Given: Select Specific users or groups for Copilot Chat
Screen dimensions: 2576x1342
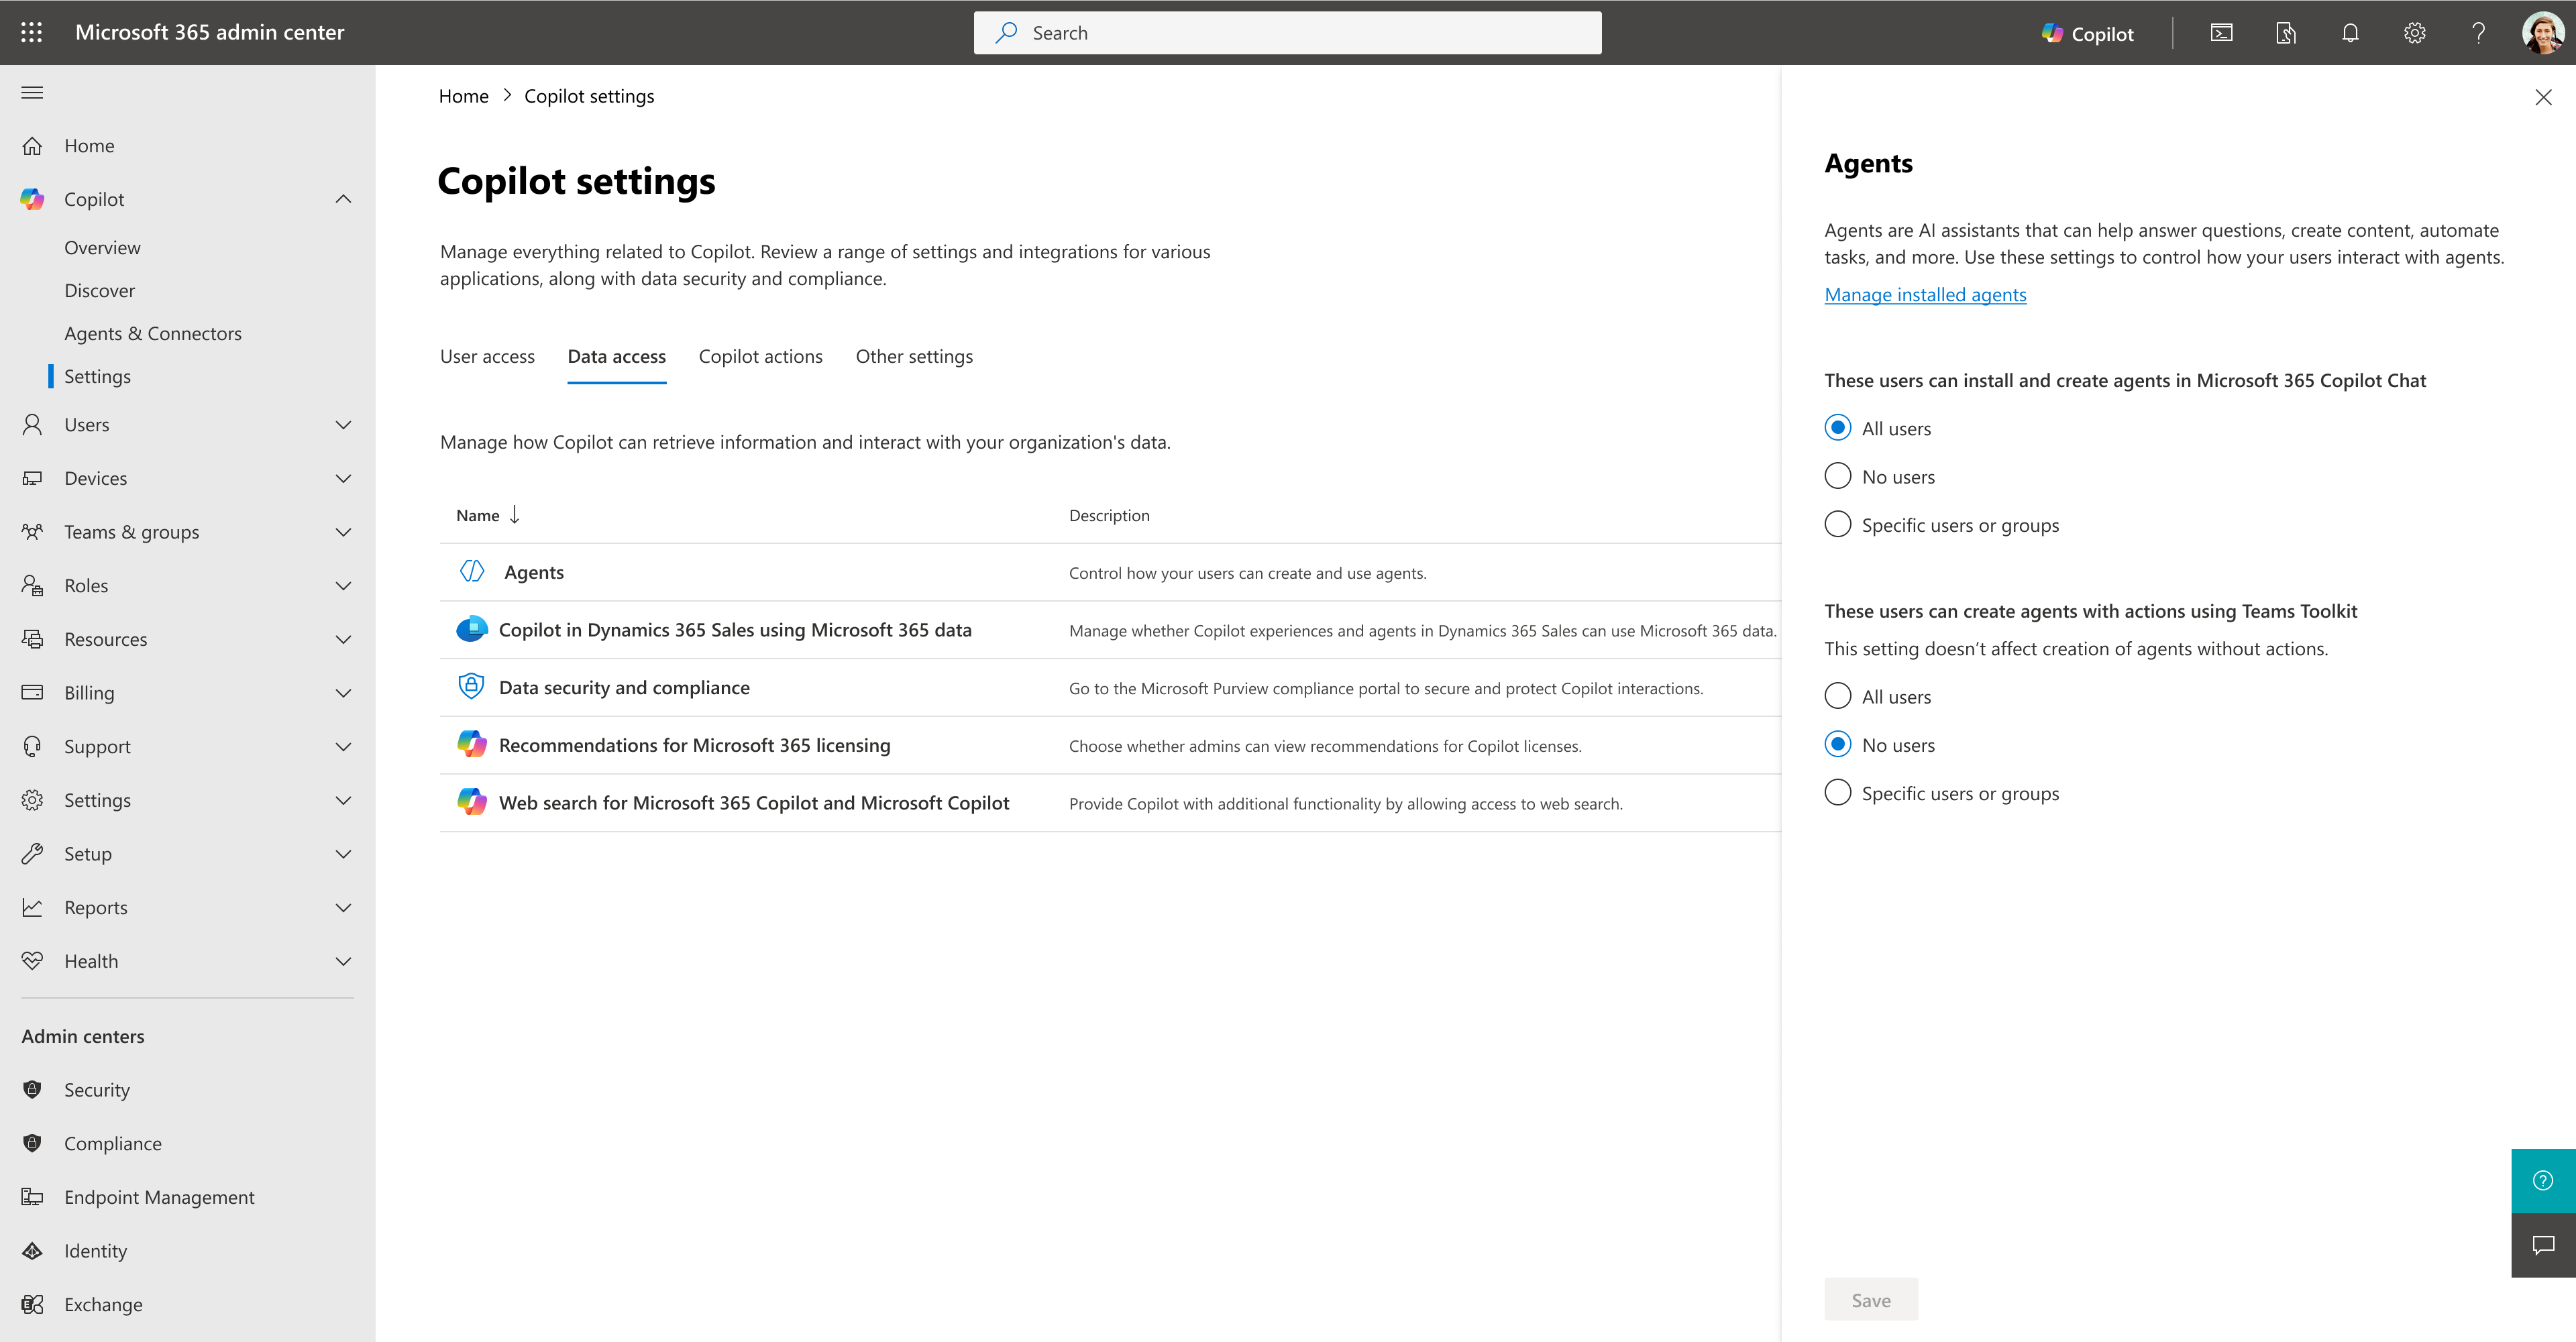Looking at the screenshot, I should click(x=1838, y=524).
